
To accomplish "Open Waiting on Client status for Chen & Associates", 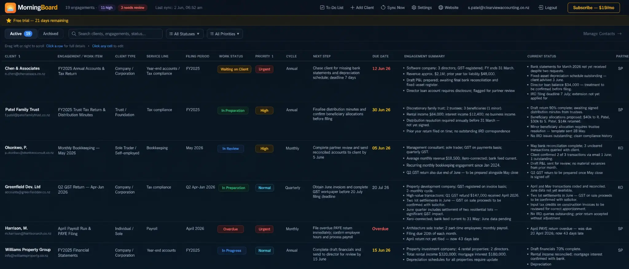I will click(234, 69).
